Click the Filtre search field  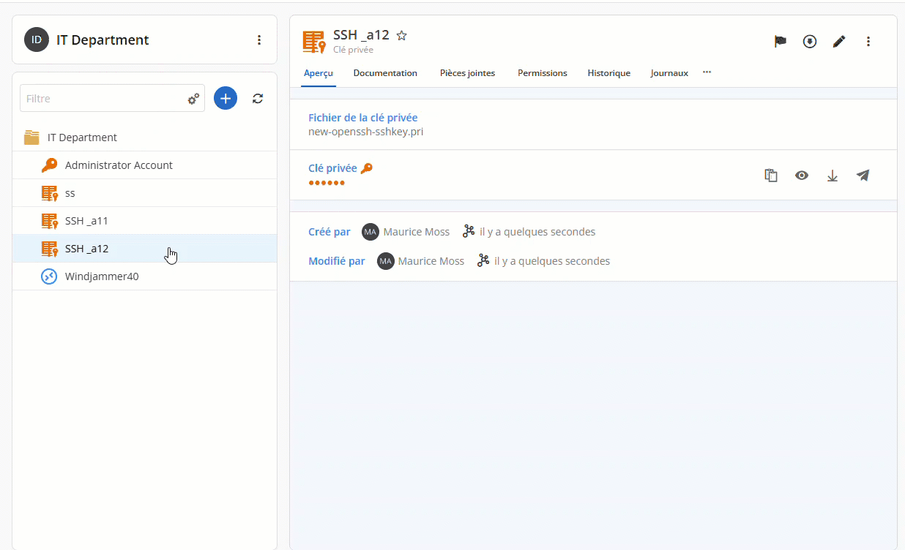(103, 99)
